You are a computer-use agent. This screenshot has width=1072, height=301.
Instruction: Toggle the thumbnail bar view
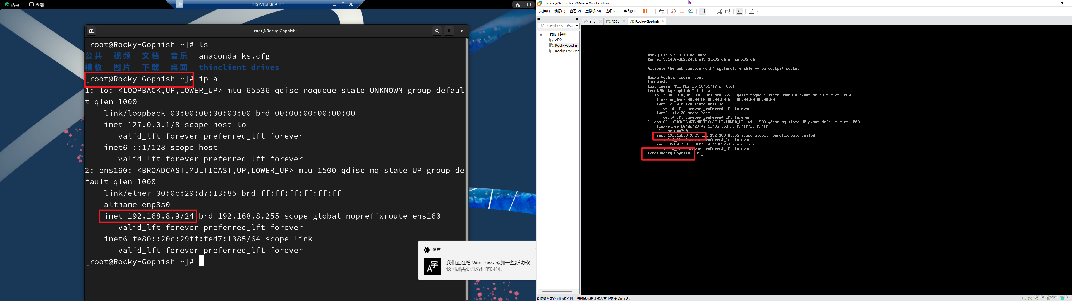[x=711, y=11]
